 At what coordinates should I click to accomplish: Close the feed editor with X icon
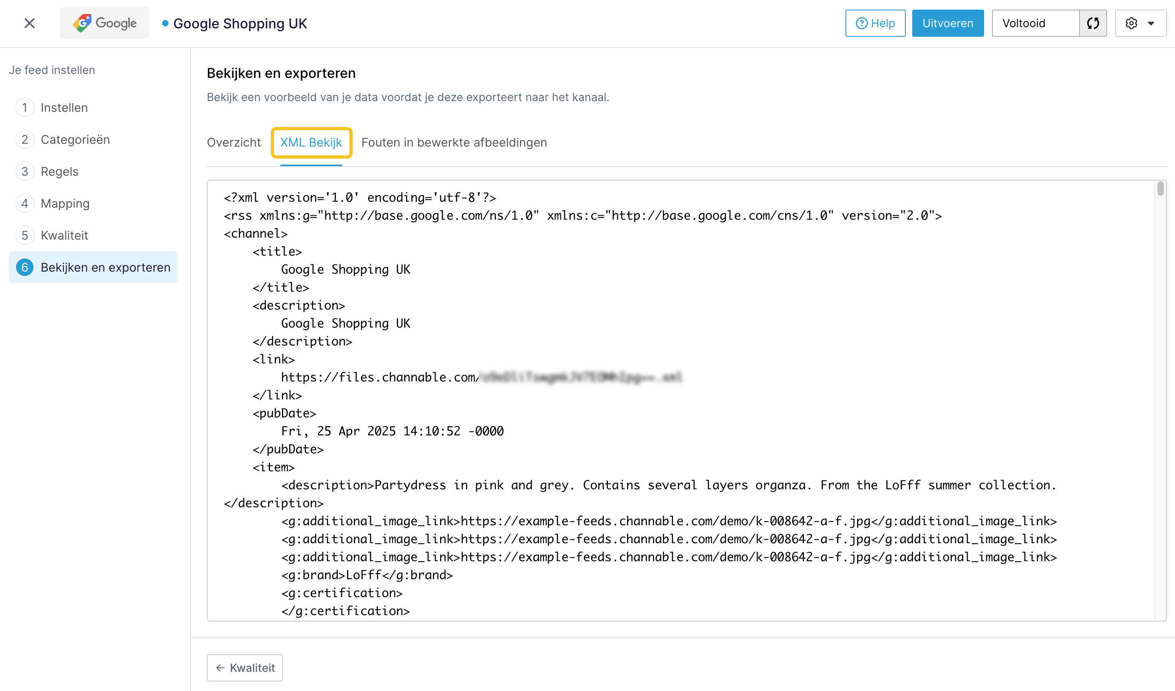tap(30, 23)
